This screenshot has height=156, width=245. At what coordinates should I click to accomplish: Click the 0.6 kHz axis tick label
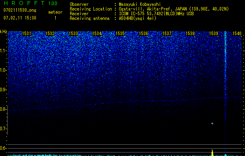click(3, 148)
